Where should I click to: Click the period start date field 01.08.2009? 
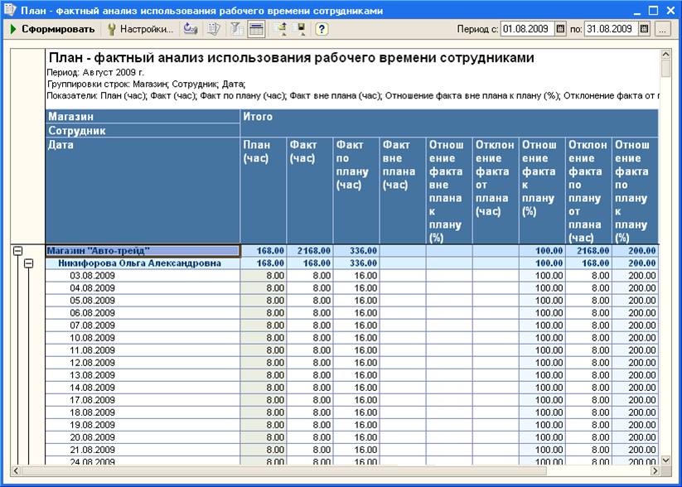pyautogui.click(x=528, y=29)
